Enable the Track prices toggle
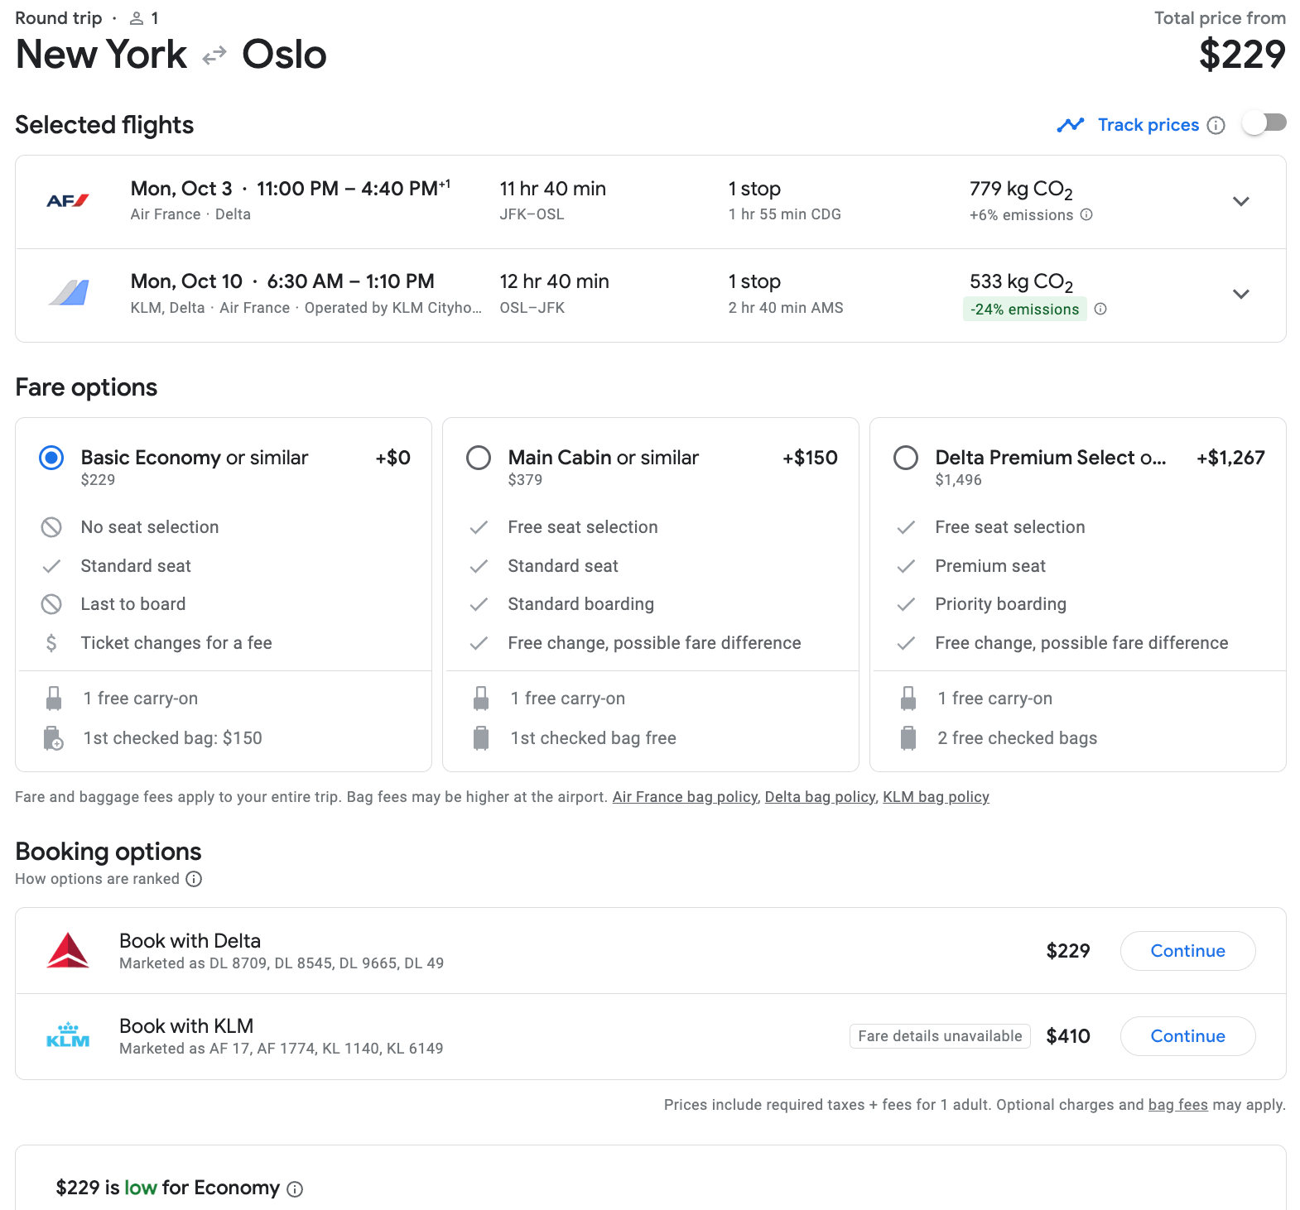 1264,123
